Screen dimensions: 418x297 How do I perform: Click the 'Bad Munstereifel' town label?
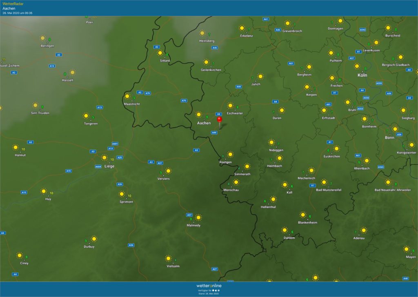[x=329, y=190]
